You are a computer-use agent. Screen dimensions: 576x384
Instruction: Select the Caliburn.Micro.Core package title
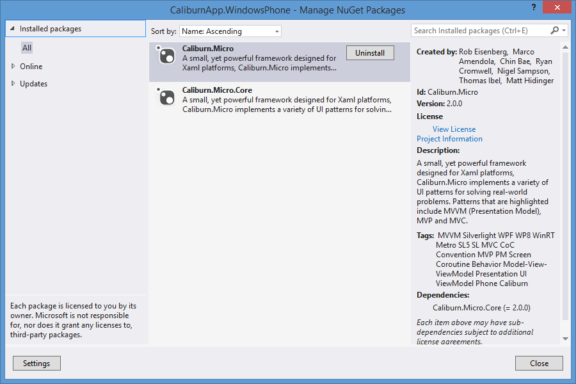pyautogui.click(x=217, y=90)
